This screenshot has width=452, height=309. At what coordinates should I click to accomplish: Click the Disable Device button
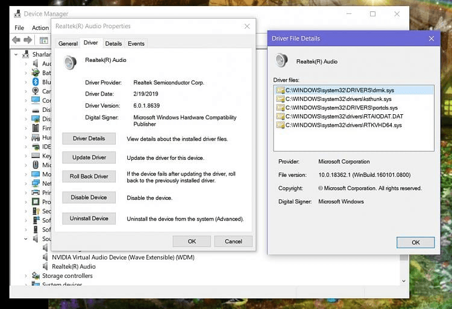point(89,197)
